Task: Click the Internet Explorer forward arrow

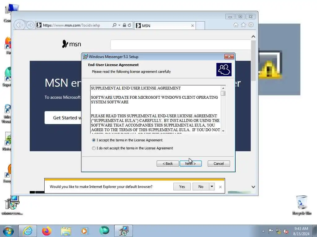Action: 30,25
